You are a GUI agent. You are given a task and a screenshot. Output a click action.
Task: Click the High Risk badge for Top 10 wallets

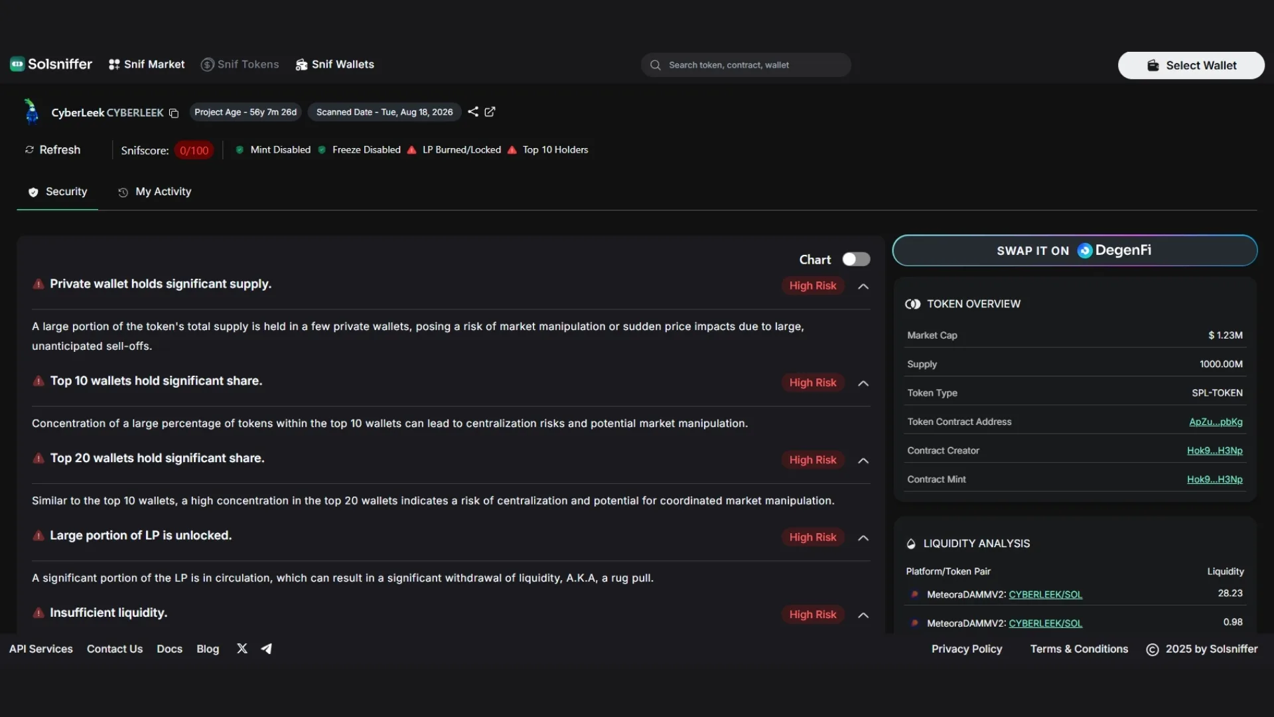point(813,382)
